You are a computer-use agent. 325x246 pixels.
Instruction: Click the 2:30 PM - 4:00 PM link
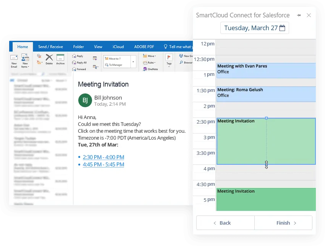pyautogui.click(x=103, y=157)
